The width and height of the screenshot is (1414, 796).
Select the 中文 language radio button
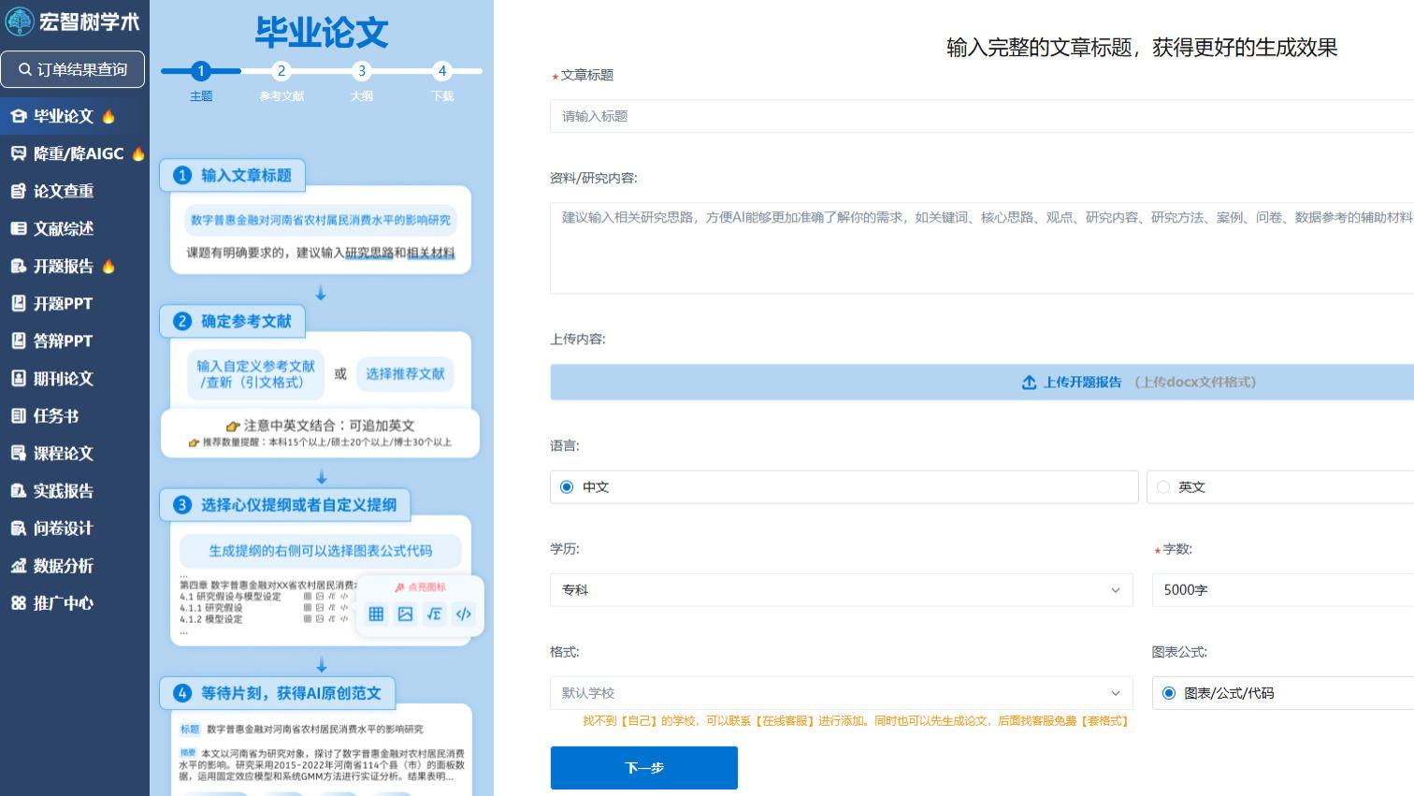point(566,486)
